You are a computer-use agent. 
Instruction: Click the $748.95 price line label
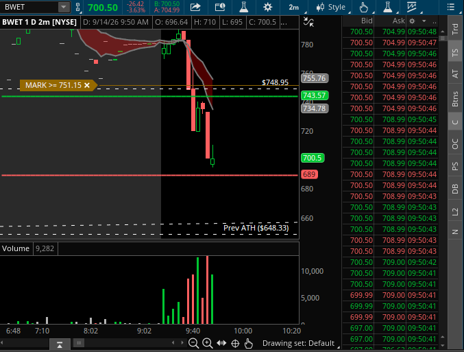coord(275,82)
